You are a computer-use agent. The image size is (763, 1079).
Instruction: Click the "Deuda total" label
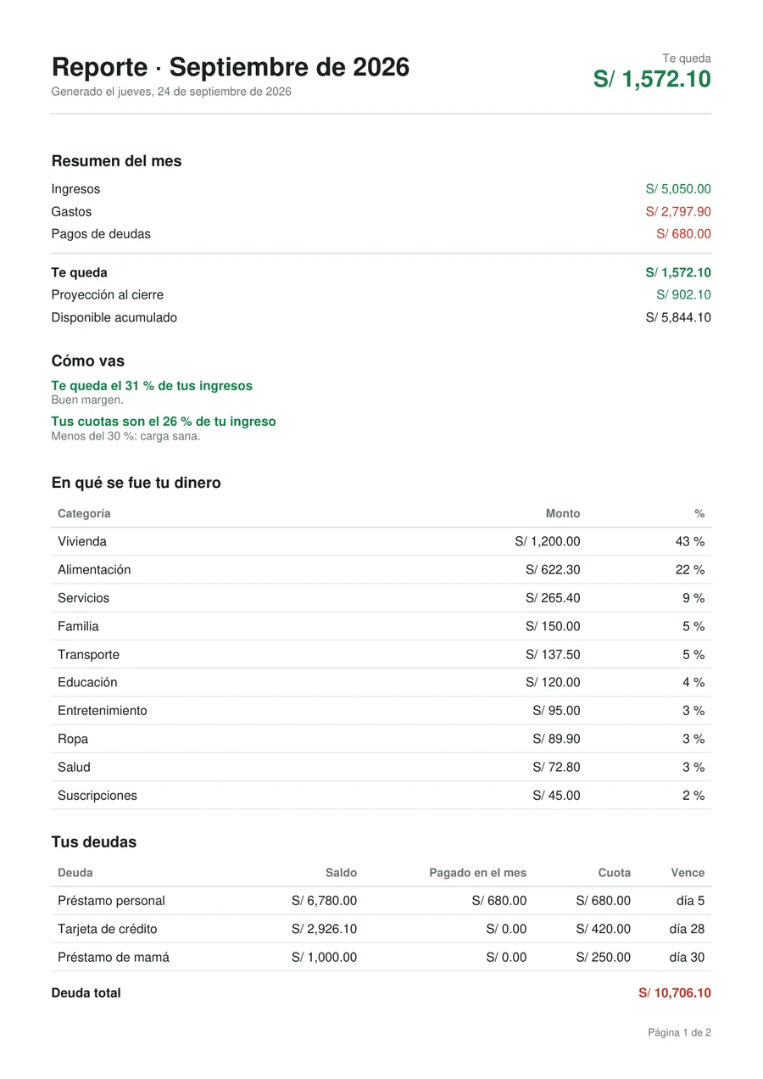pyautogui.click(x=86, y=993)
